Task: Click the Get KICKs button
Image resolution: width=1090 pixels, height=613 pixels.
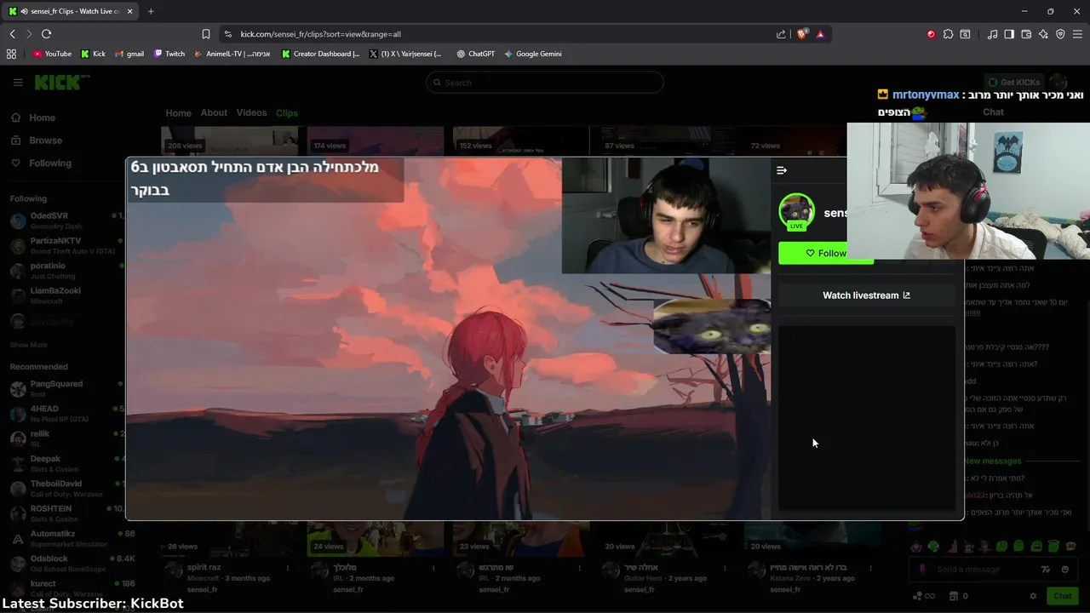Action: (1013, 83)
